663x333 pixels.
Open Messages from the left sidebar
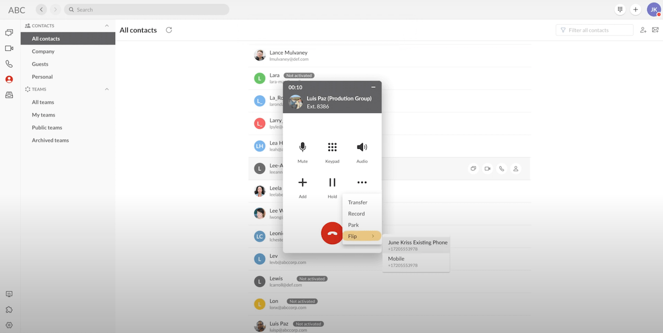[8, 33]
